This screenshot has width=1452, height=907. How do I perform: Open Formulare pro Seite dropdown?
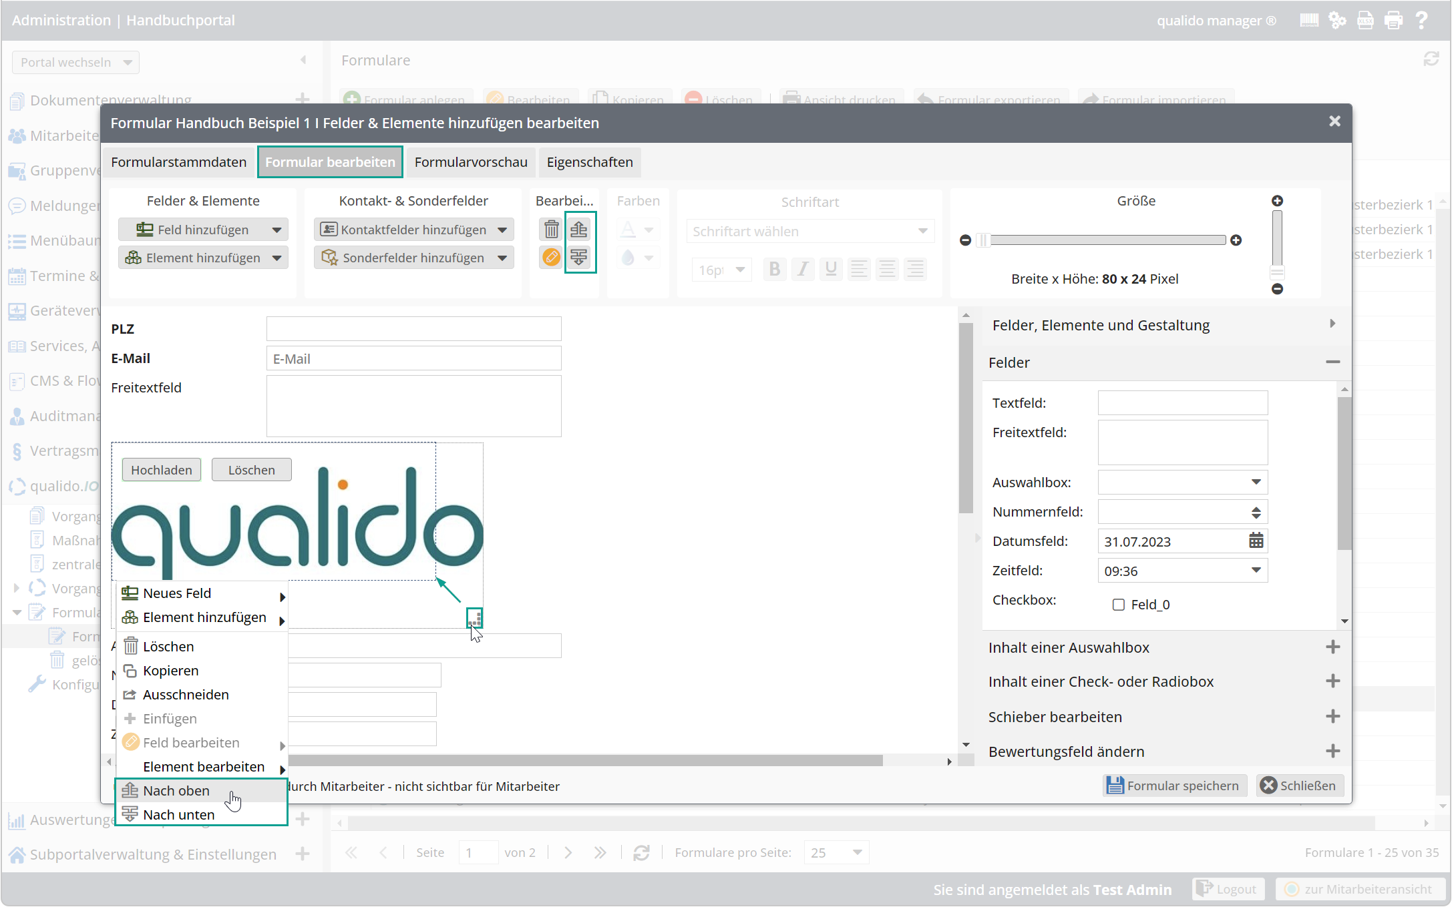point(836,852)
